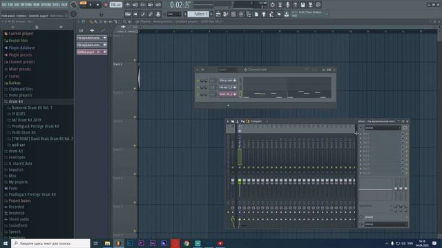
Task: Toggle the Record button
Action: click(x=106, y=5)
